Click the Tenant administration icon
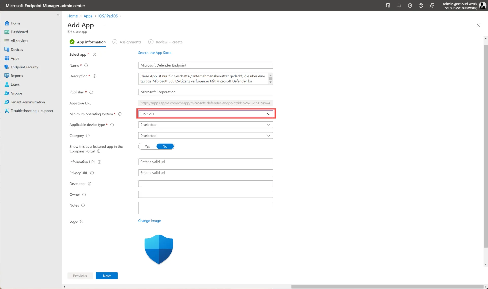 coord(7,102)
